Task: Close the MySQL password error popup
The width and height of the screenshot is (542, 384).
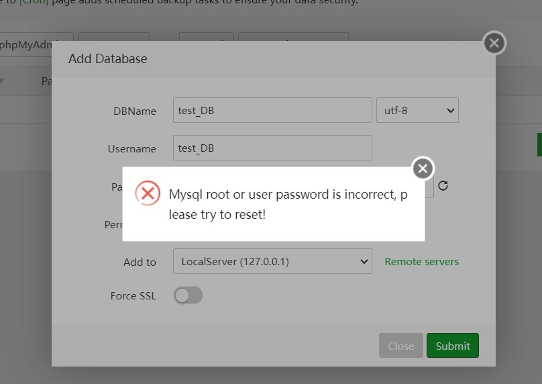Action: (423, 169)
